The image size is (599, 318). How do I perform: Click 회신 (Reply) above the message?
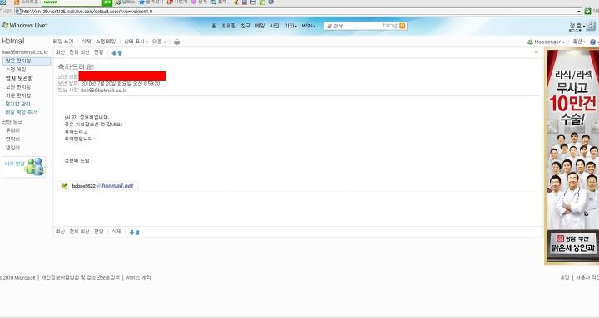60,52
